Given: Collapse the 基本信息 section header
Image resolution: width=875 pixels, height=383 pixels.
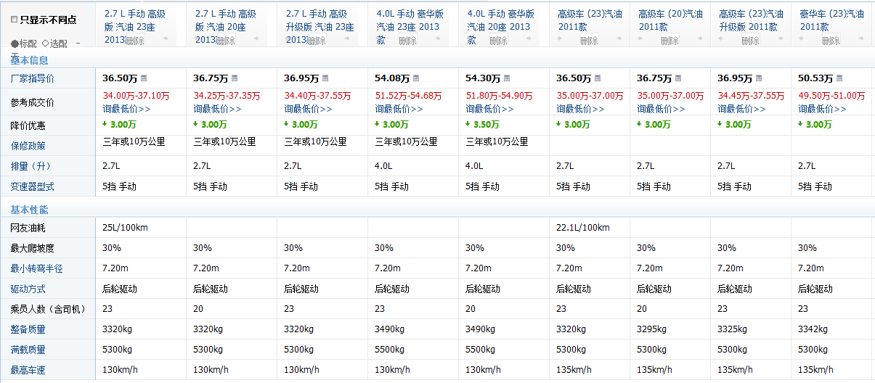Looking at the screenshot, I should [x=29, y=59].
